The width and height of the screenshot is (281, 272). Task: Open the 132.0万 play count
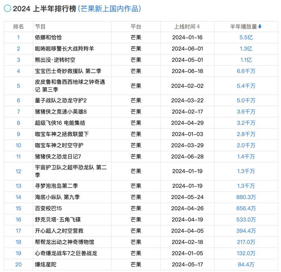246,253
